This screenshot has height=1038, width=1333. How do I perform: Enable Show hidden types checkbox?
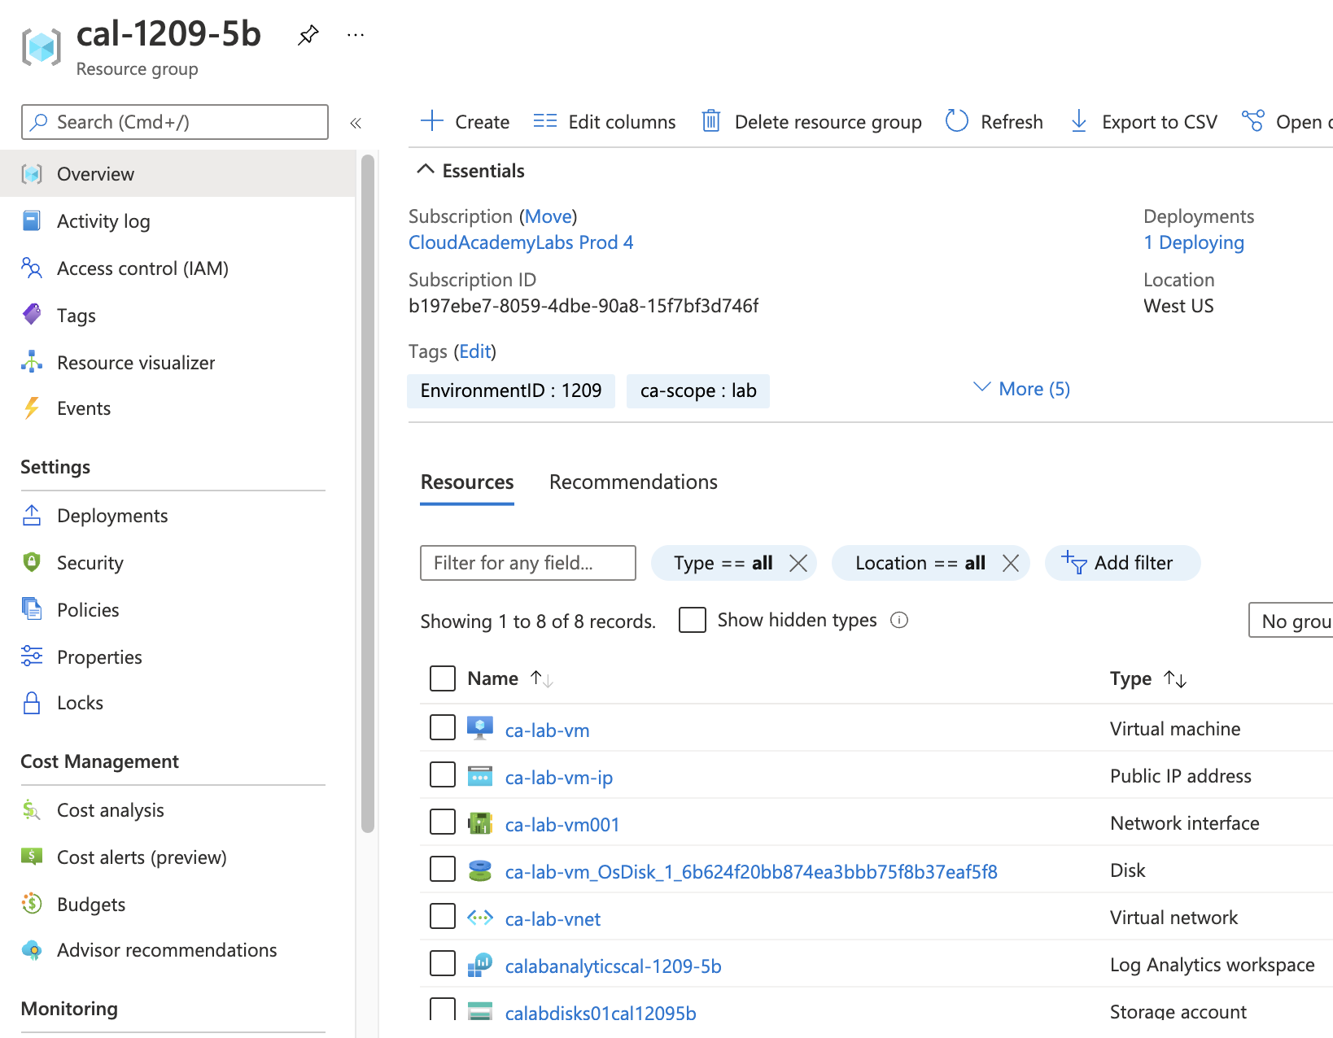click(x=693, y=620)
